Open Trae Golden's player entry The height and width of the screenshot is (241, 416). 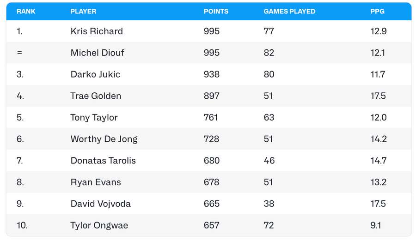tap(96, 96)
